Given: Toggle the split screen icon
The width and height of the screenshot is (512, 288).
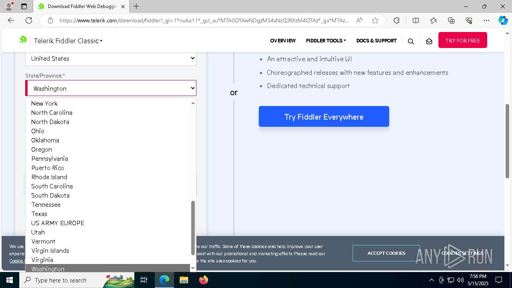Looking at the screenshot, I should click(416, 20).
